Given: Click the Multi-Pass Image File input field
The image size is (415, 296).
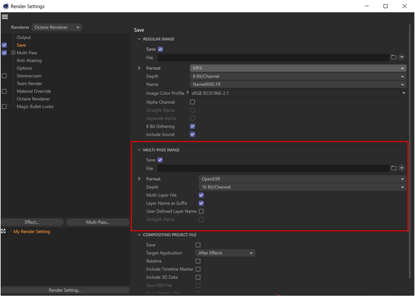Looking at the screenshot, I should click(x=273, y=168).
